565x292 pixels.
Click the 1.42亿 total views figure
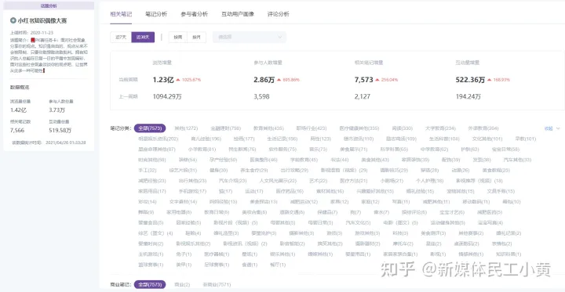tap(18, 110)
